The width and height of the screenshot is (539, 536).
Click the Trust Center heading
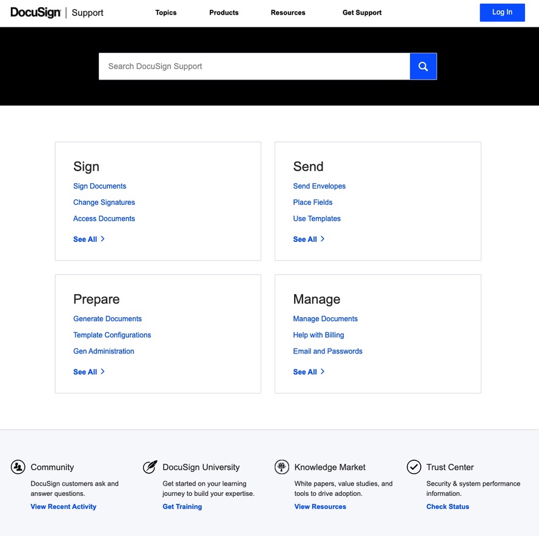[x=450, y=467]
